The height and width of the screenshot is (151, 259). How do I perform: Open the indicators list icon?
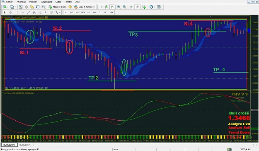point(144,7)
